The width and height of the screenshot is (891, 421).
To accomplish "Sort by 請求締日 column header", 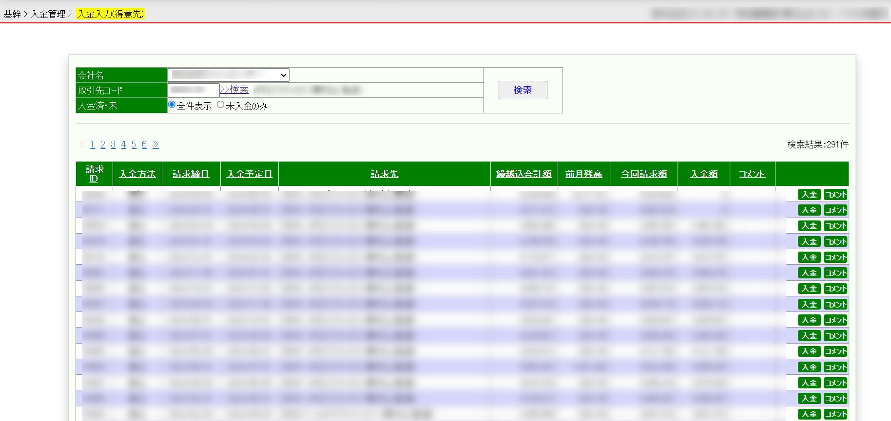I will pyautogui.click(x=191, y=174).
